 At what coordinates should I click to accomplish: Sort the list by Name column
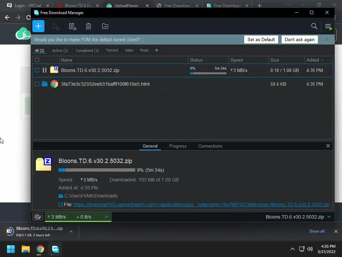(124, 60)
